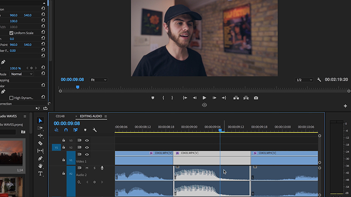Solo the Audio 2 track
Screen dimensions: 351x197
coord(94,168)
